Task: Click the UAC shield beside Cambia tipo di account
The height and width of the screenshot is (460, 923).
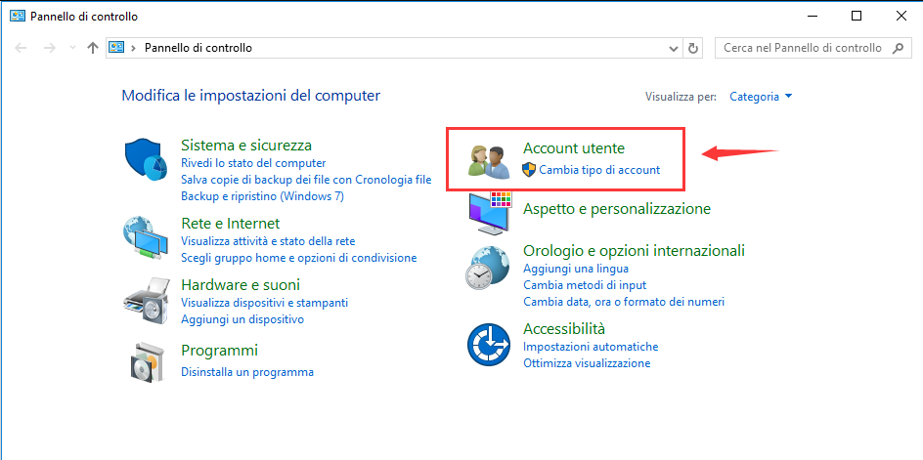Action: coord(529,170)
